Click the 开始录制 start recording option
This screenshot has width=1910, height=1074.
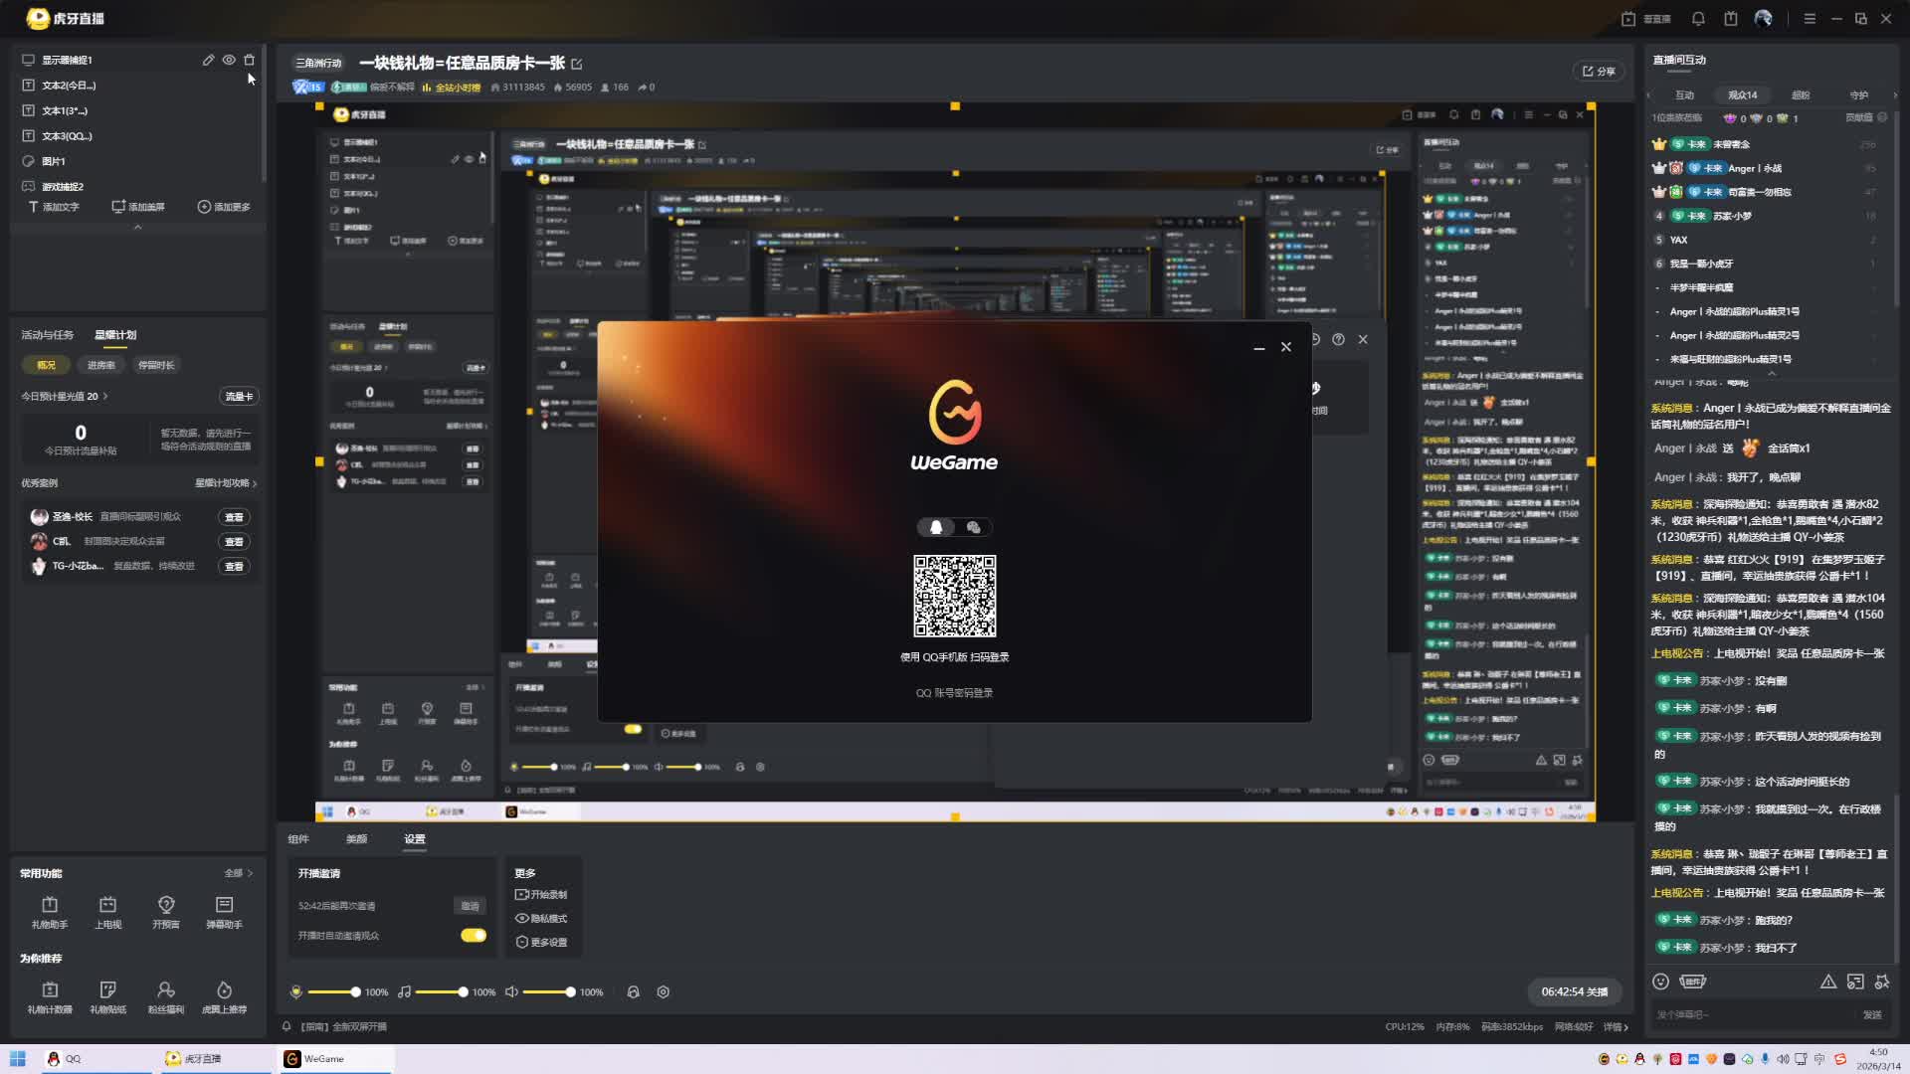[x=541, y=895]
